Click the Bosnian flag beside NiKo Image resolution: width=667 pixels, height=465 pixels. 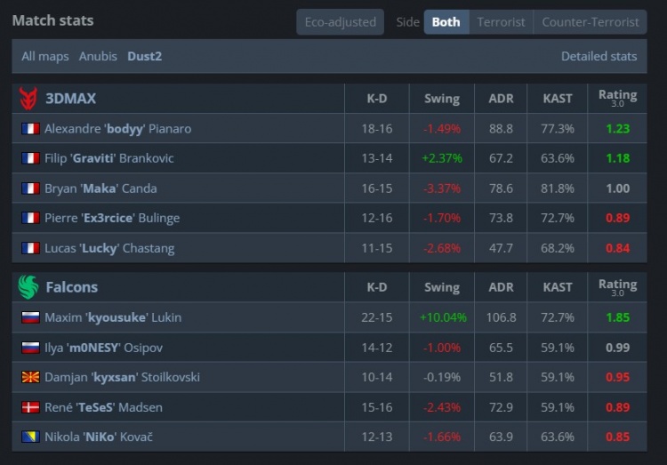coord(31,437)
